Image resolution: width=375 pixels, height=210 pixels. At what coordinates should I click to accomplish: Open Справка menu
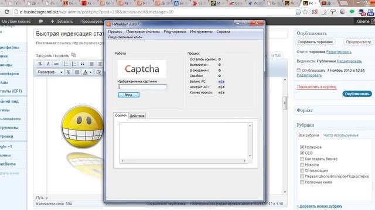click(223, 32)
